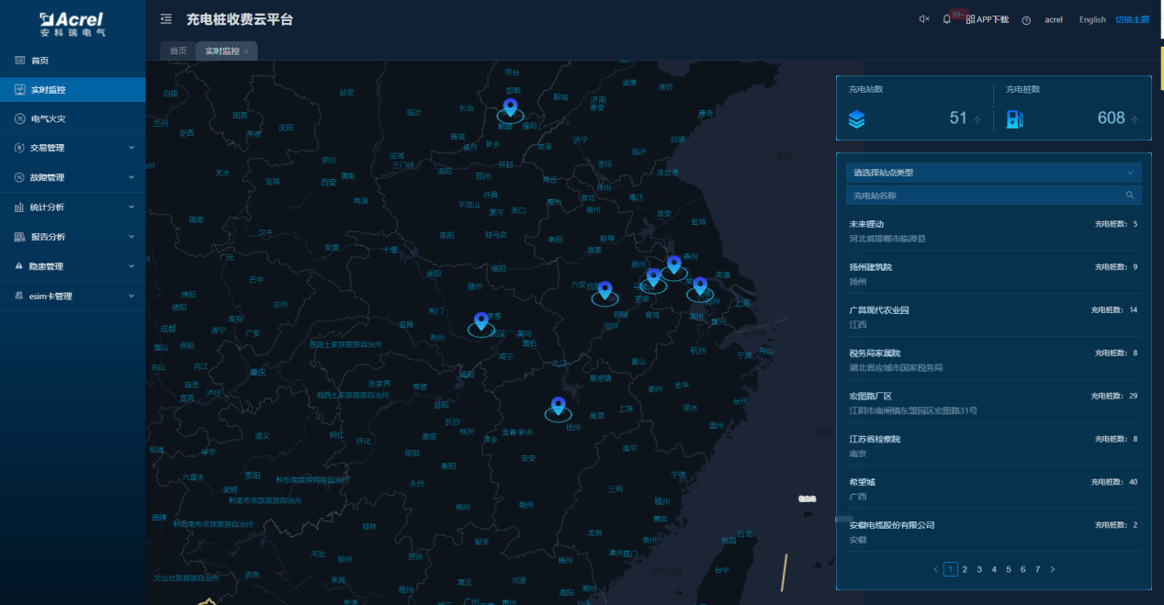This screenshot has height=605, width=1164.
Task: Click the 充电站名称 search input field
Action: tap(983, 196)
